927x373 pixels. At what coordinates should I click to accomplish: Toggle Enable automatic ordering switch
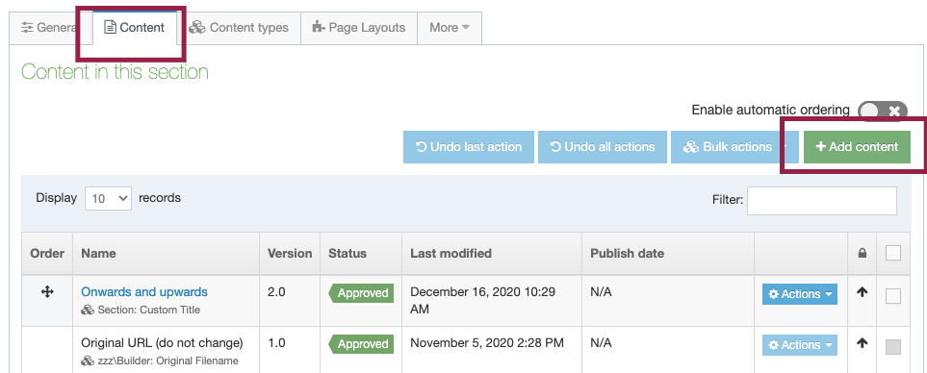[882, 111]
